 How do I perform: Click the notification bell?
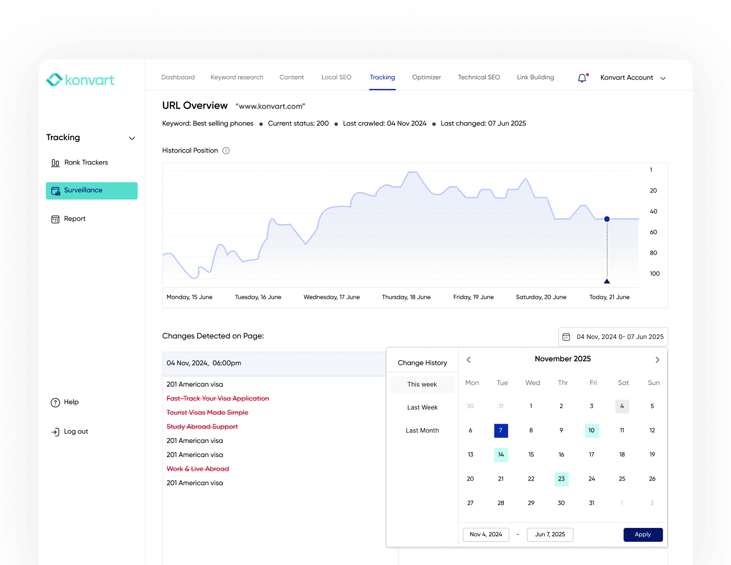581,78
